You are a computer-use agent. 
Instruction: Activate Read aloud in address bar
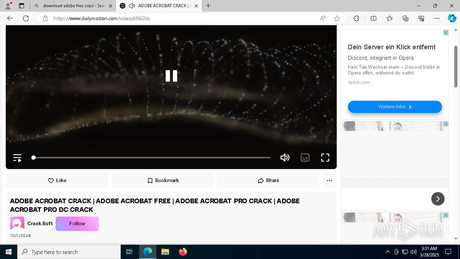click(x=323, y=18)
